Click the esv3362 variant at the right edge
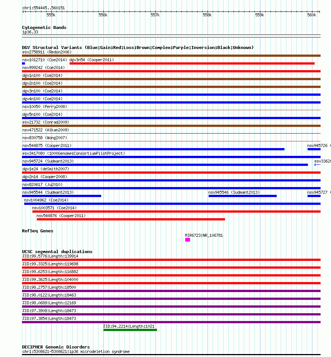This screenshot has width=331, height=357. [x=322, y=161]
